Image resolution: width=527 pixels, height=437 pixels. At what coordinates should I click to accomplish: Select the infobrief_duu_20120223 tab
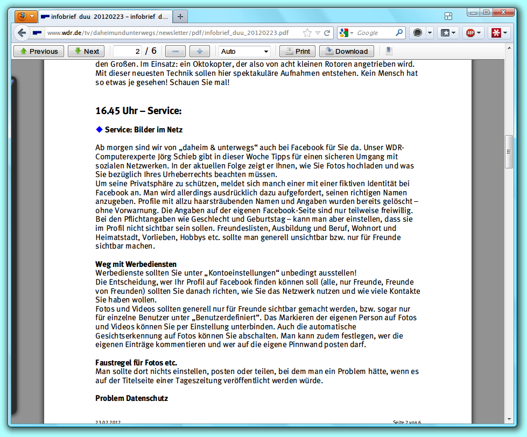(x=106, y=17)
